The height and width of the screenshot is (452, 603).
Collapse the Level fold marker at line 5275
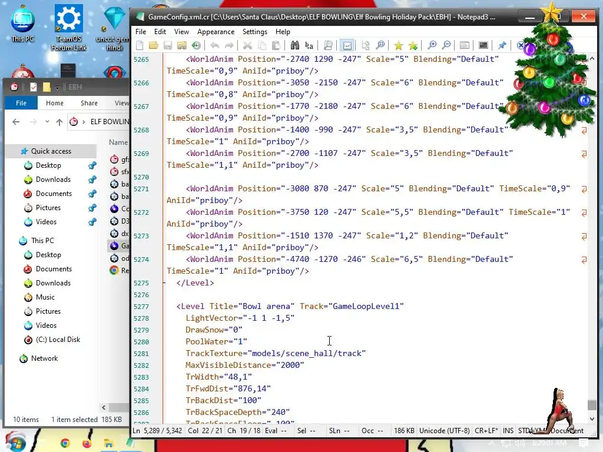tap(164, 283)
